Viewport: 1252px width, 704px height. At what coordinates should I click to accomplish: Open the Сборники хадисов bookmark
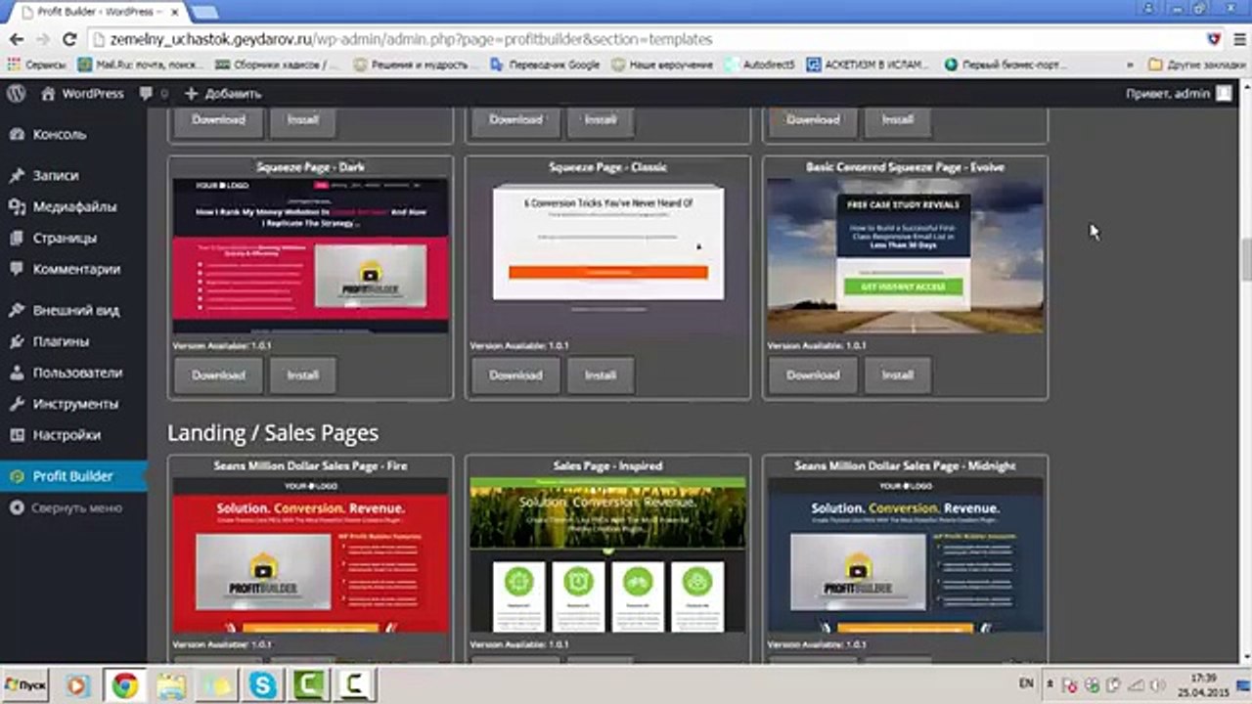(278, 65)
